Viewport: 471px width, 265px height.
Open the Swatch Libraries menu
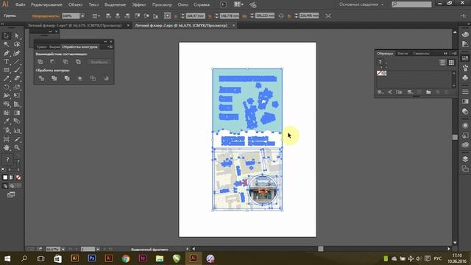click(380, 92)
